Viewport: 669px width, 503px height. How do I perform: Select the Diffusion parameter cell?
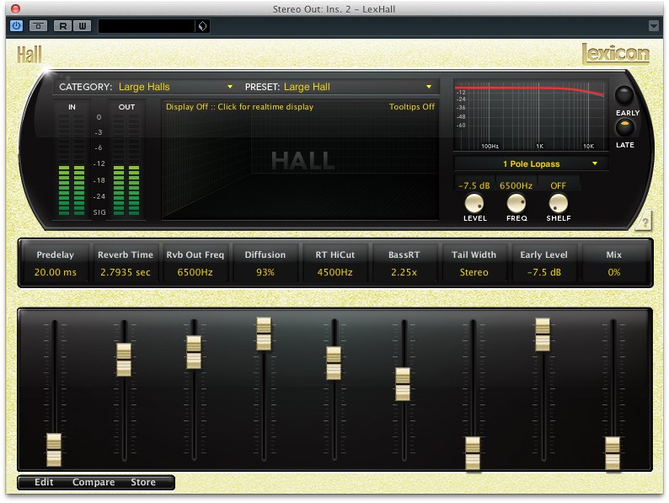(x=265, y=263)
